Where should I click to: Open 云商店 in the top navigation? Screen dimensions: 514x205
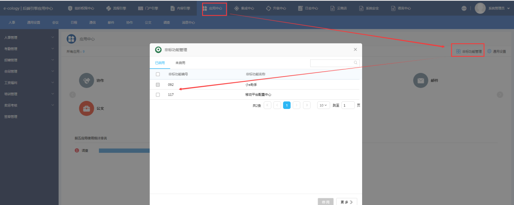tap(338, 8)
